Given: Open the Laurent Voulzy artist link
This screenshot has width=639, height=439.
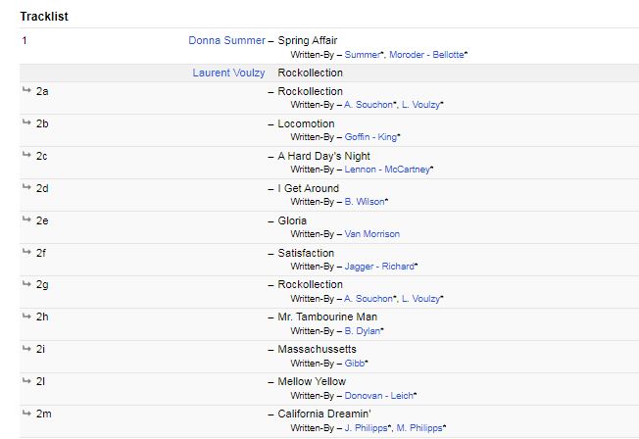Looking at the screenshot, I should click(229, 73).
